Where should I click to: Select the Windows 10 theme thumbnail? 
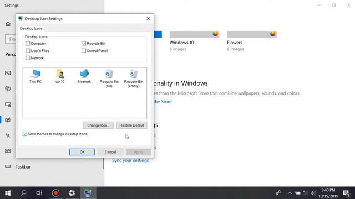tap(194, 34)
